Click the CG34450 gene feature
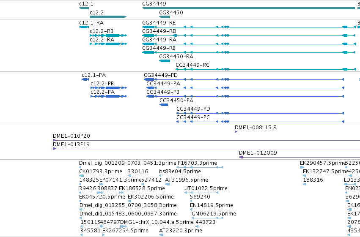 point(165,17)
